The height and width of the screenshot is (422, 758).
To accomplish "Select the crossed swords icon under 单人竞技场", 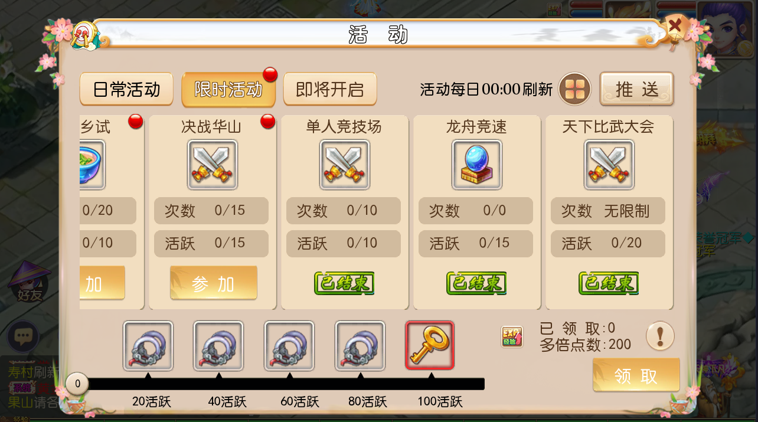I will tap(345, 165).
